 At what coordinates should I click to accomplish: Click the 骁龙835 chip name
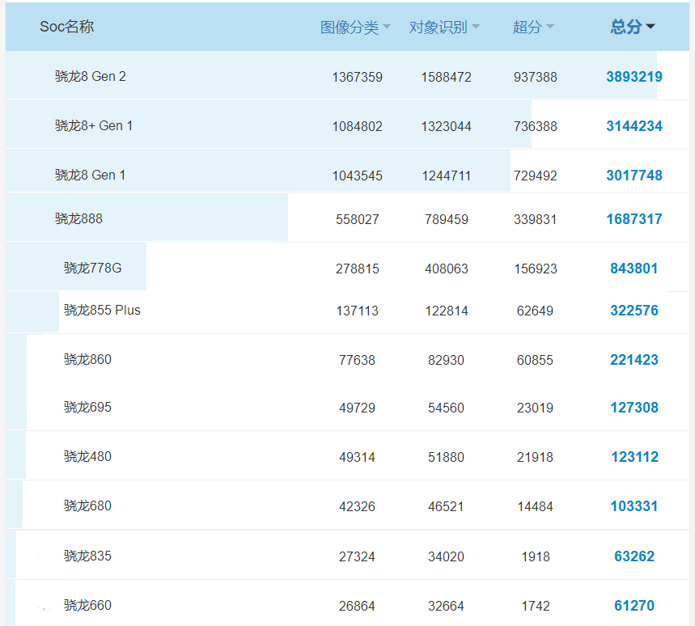click(x=87, y=556)
